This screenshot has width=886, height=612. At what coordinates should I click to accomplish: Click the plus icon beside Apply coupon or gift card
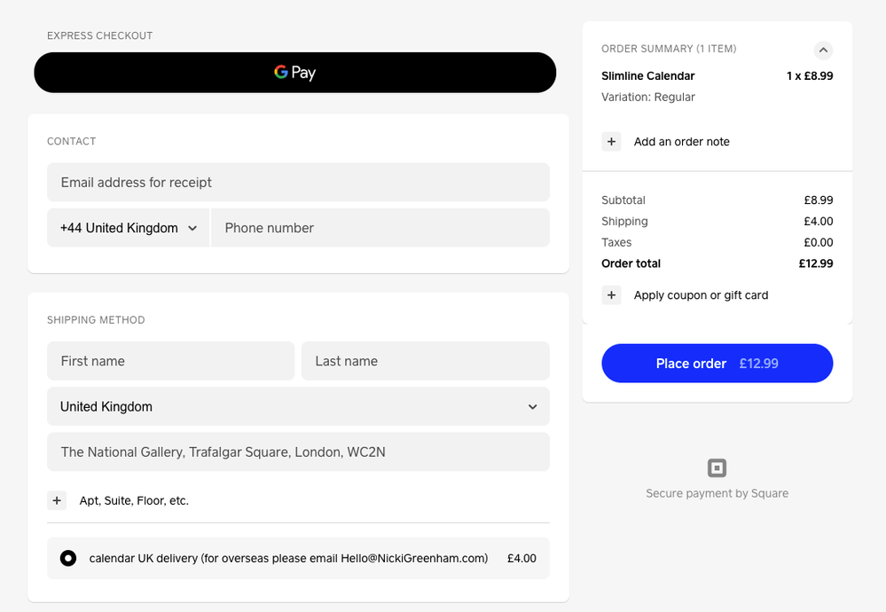click(611, 295)
